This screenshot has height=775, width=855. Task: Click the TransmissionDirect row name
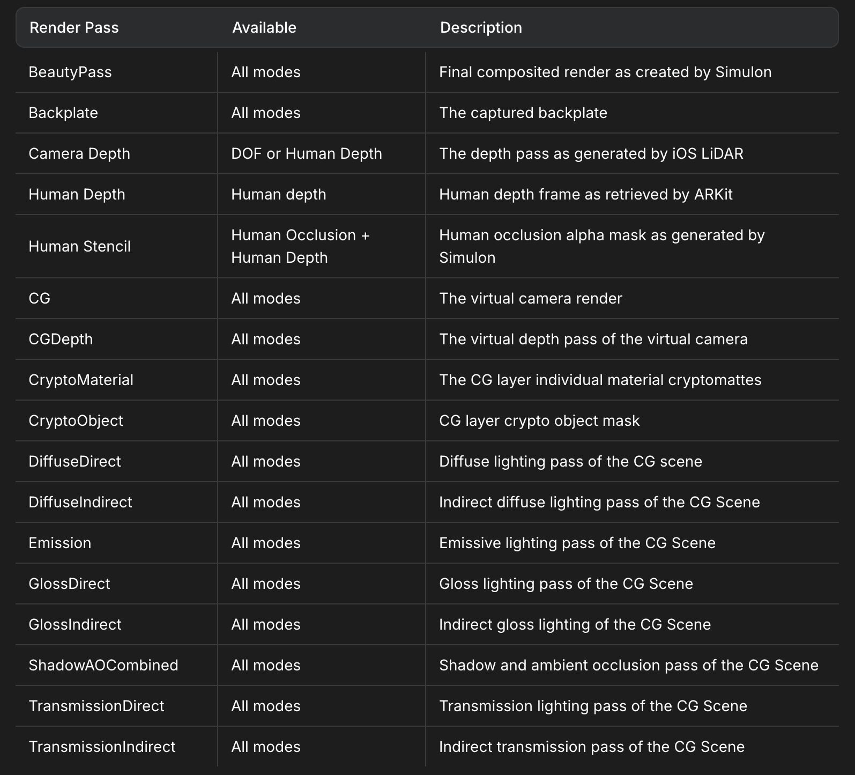coord(96,706)
